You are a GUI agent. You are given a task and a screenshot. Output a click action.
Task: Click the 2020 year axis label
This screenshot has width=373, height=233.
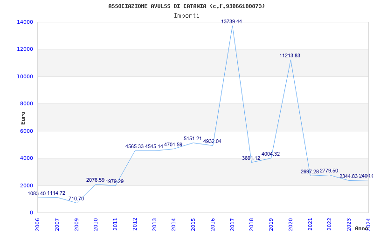290,224
